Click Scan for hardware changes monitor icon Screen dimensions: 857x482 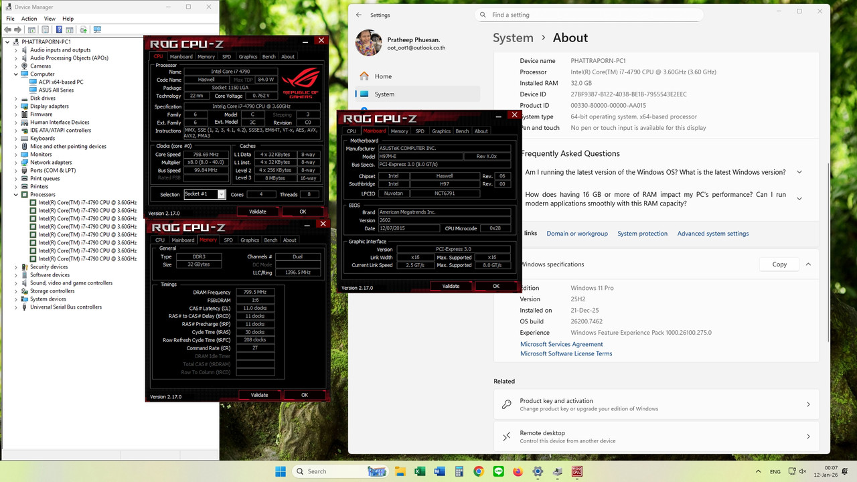(x=97, y=29)
